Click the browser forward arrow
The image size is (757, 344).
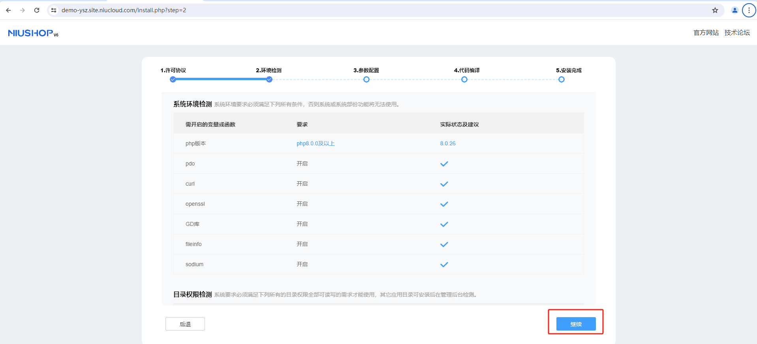point(23,10)
